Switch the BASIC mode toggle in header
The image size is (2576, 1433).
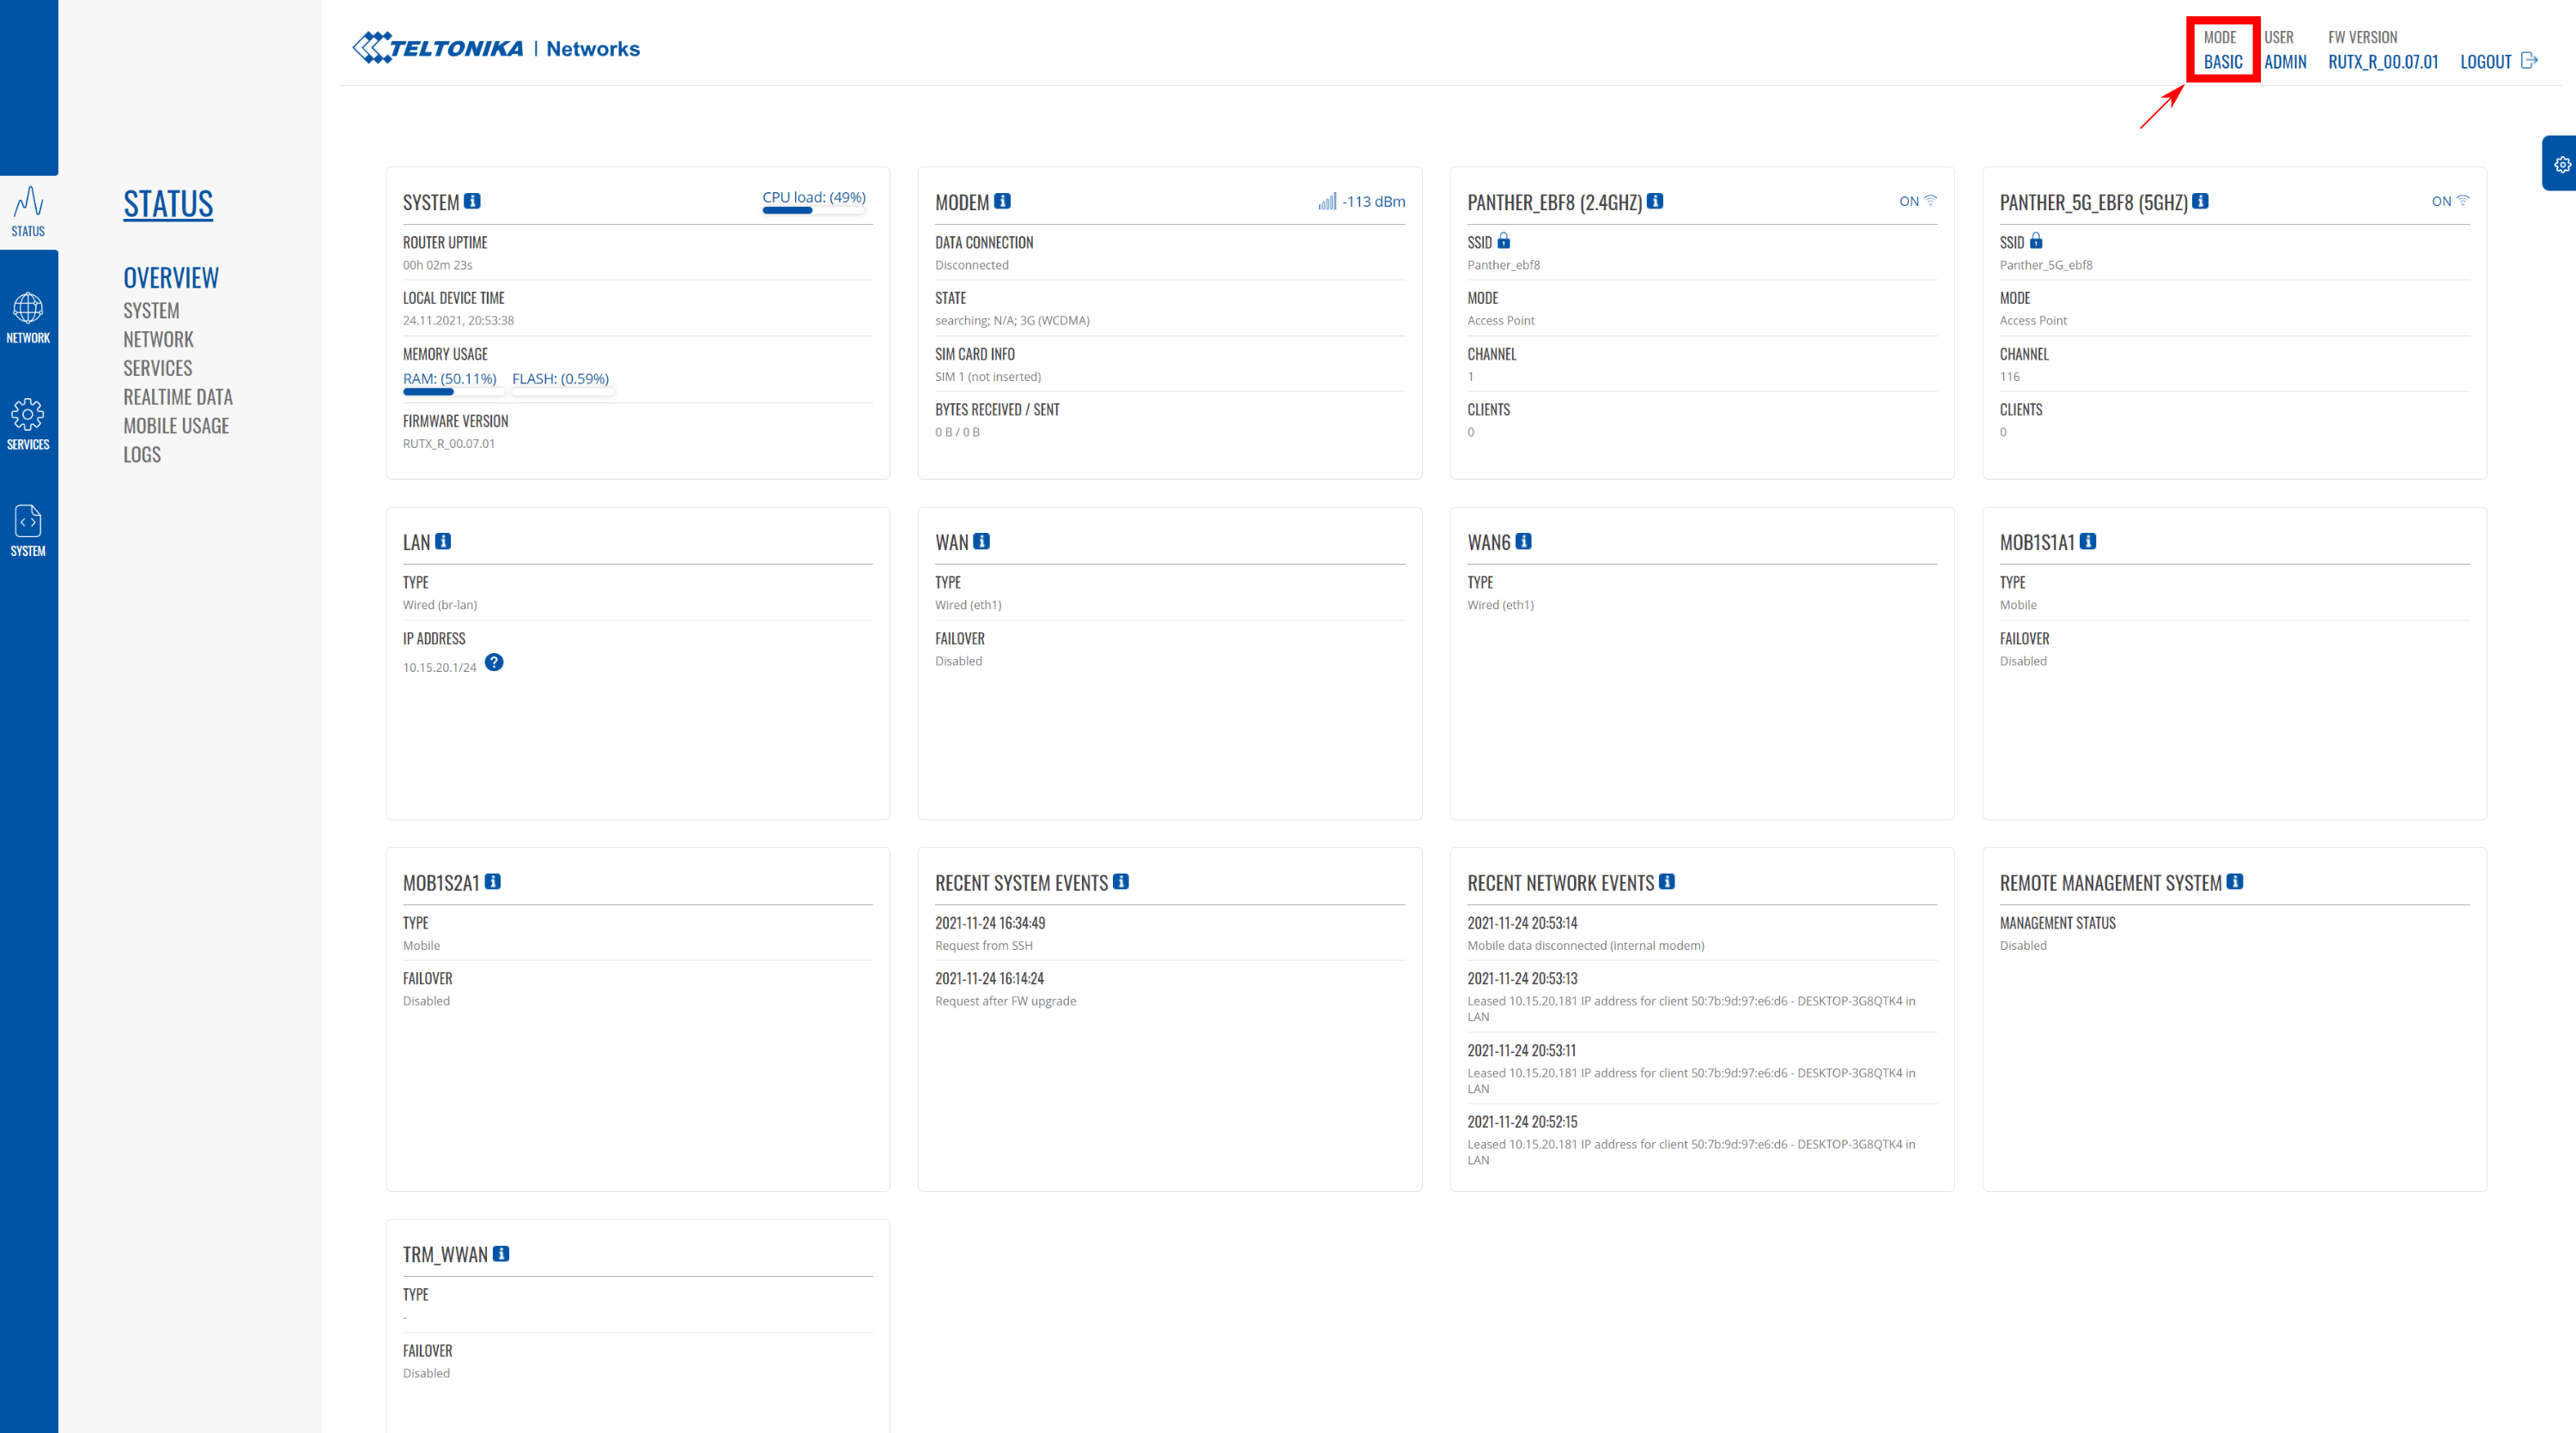2223,61
